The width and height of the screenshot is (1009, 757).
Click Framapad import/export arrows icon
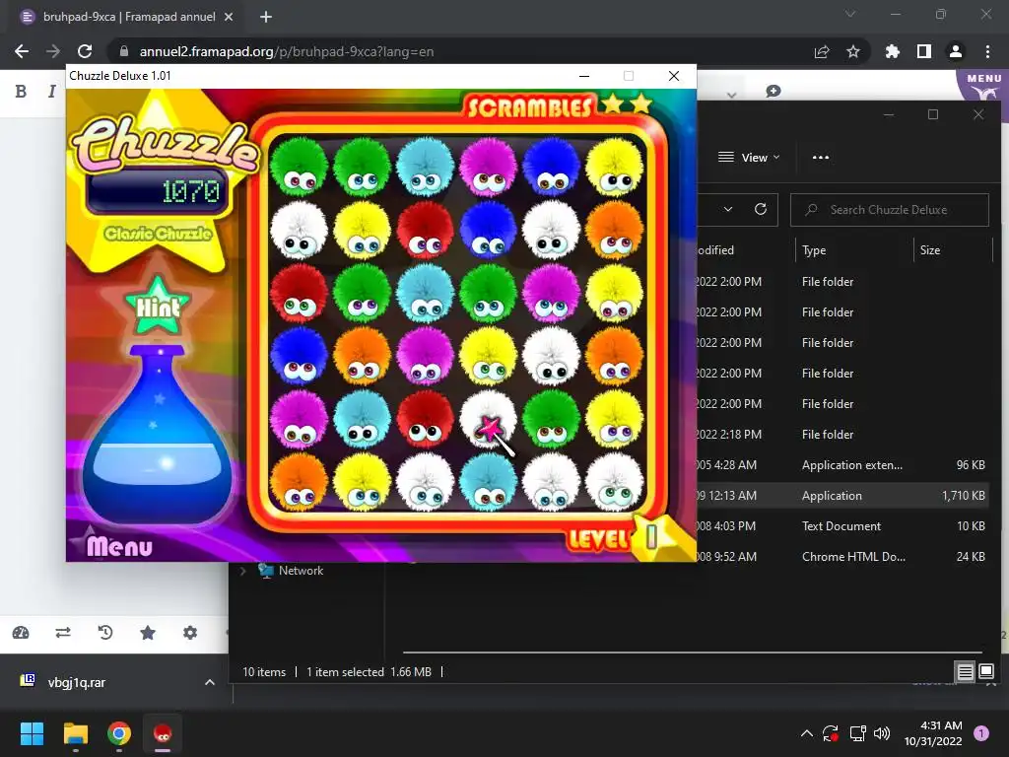(63, 633)
